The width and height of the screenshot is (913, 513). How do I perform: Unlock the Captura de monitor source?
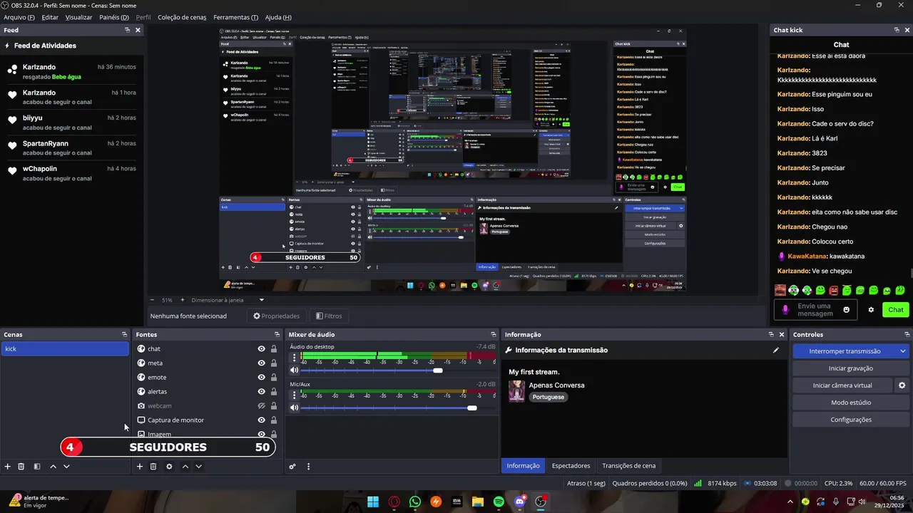(x=273, y=420)
